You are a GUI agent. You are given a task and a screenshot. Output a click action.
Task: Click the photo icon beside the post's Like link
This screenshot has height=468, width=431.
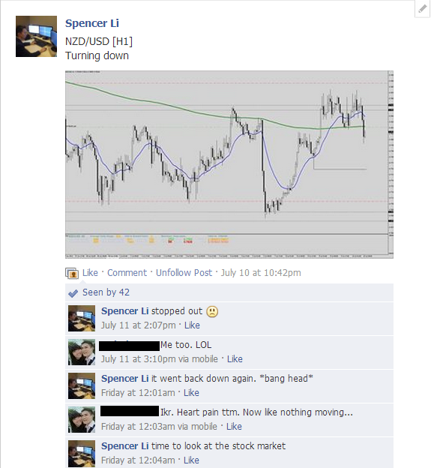click(x=72, y=273)
